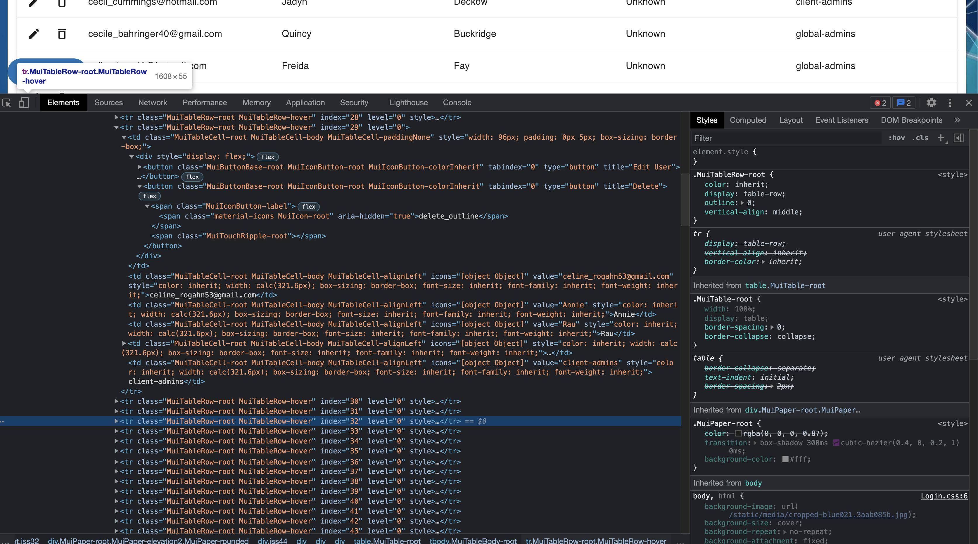Click the body inherited-from link
This screenshot has height=544, width=978.
(753, 483)
